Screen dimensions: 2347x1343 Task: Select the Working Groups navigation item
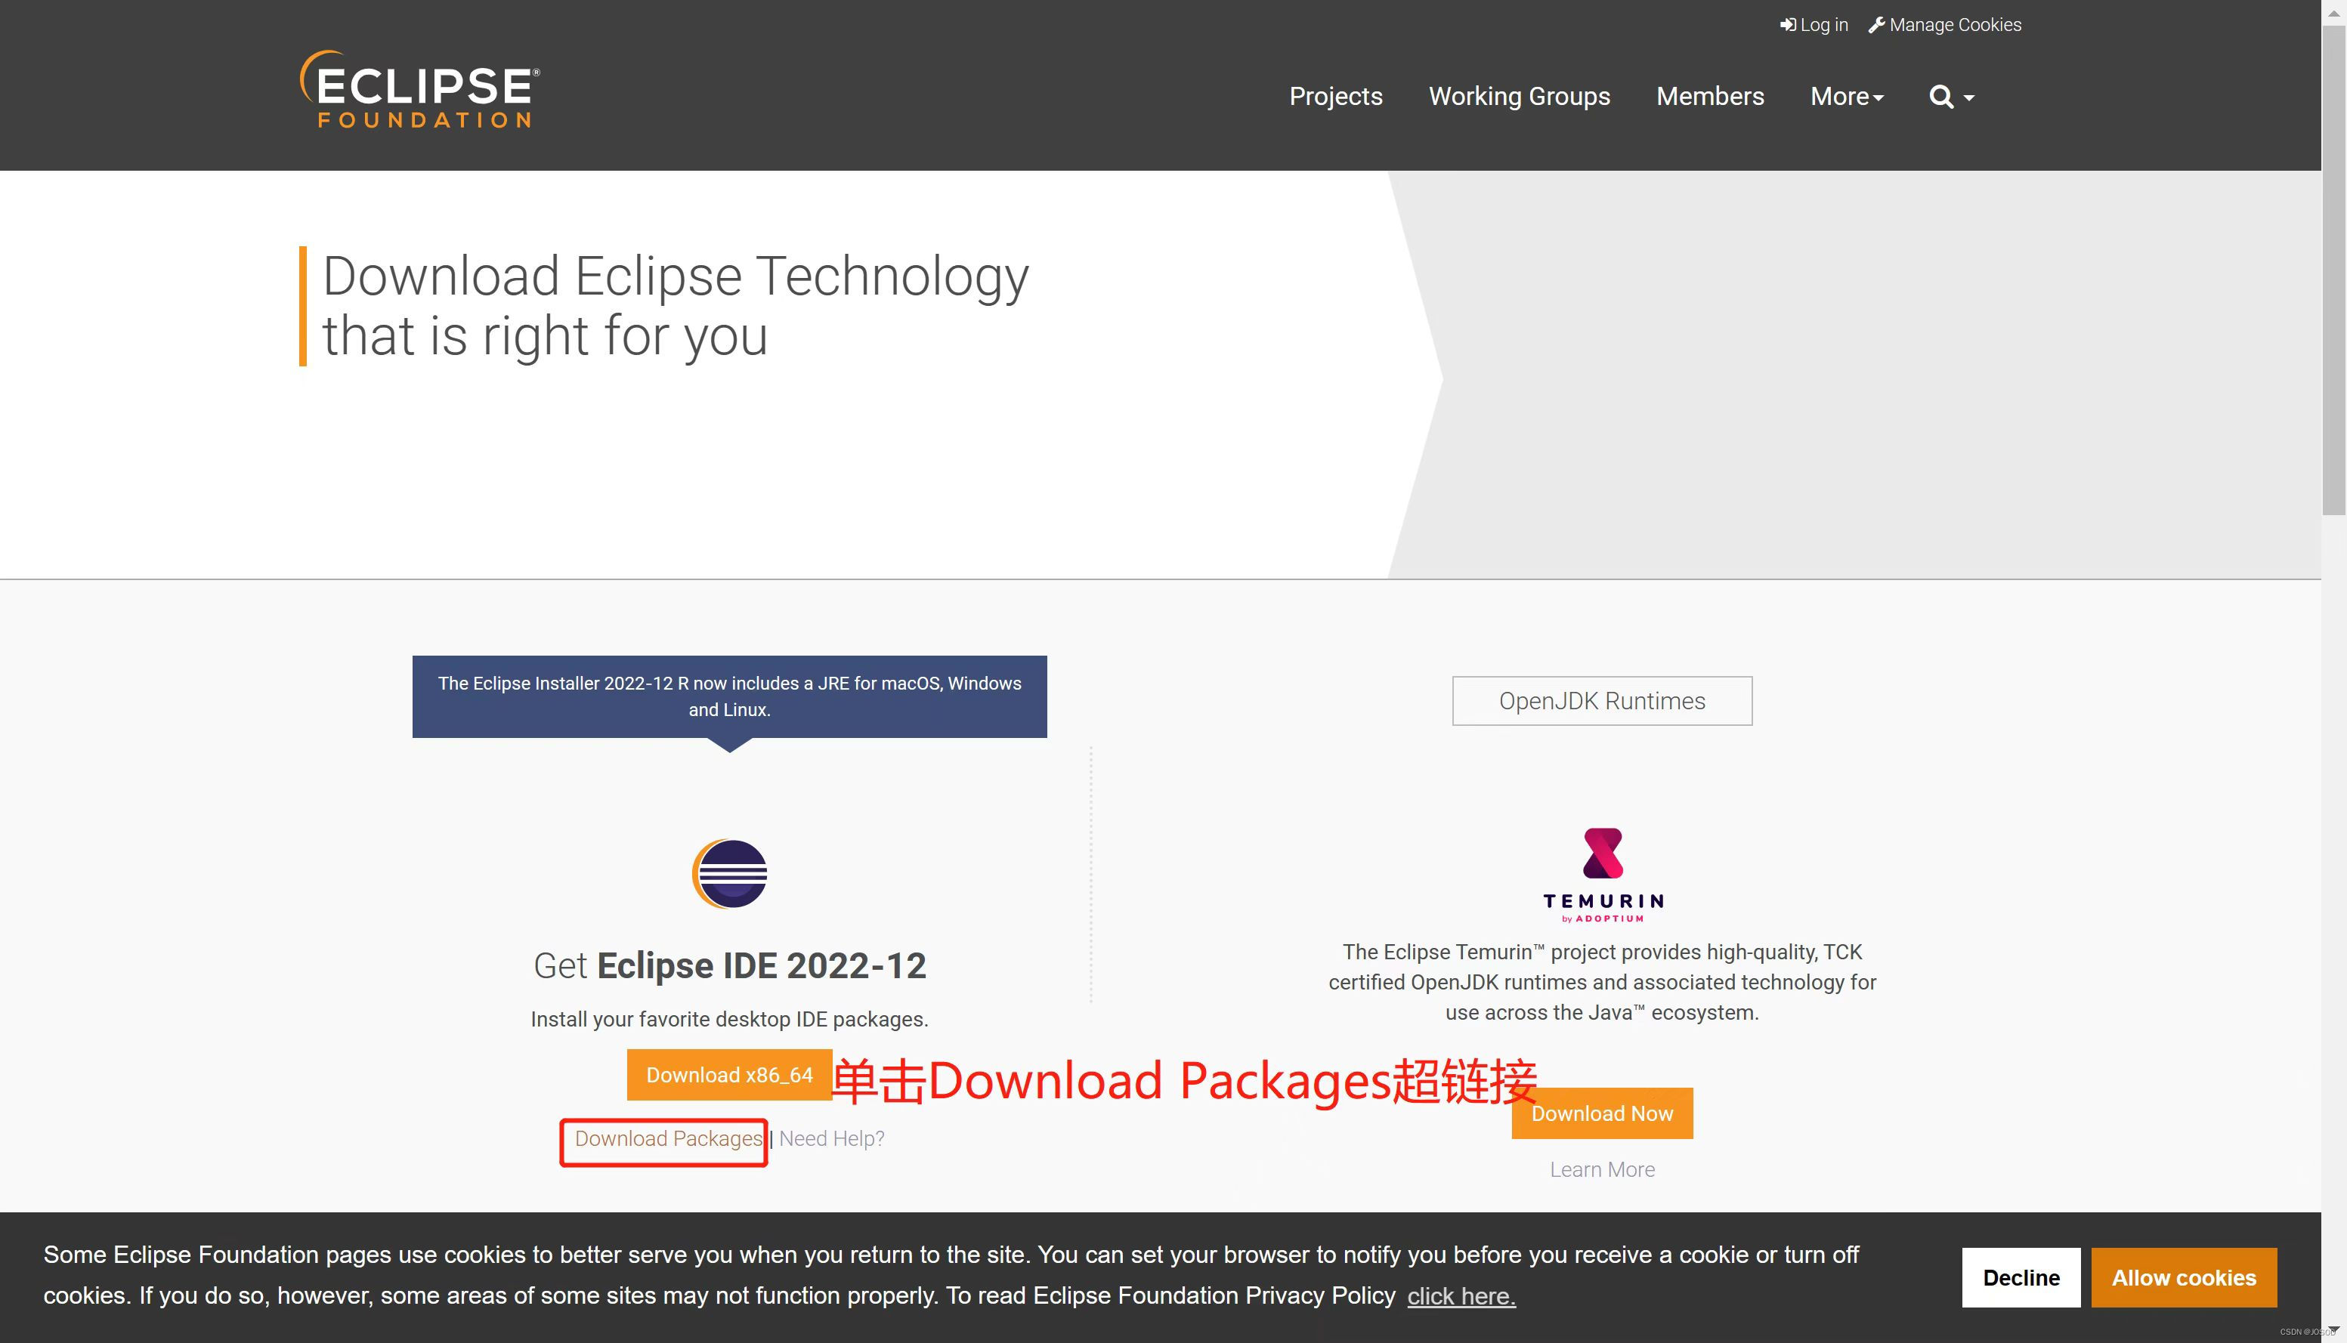1519,96
